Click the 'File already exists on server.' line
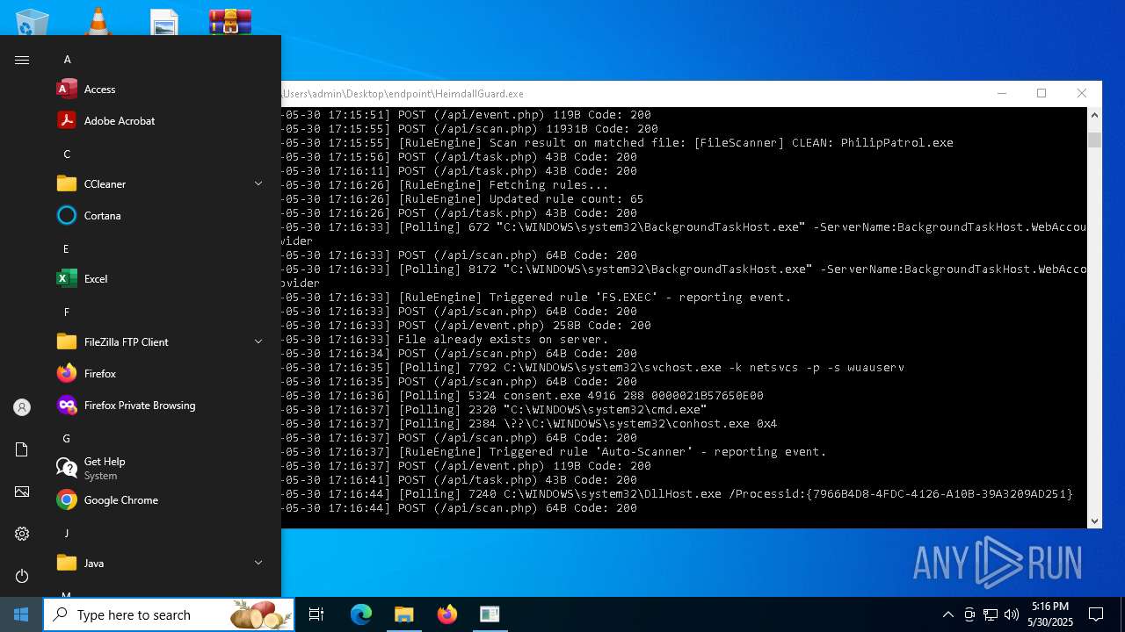This screenshot has width=1125, height=632. [446, 339]
